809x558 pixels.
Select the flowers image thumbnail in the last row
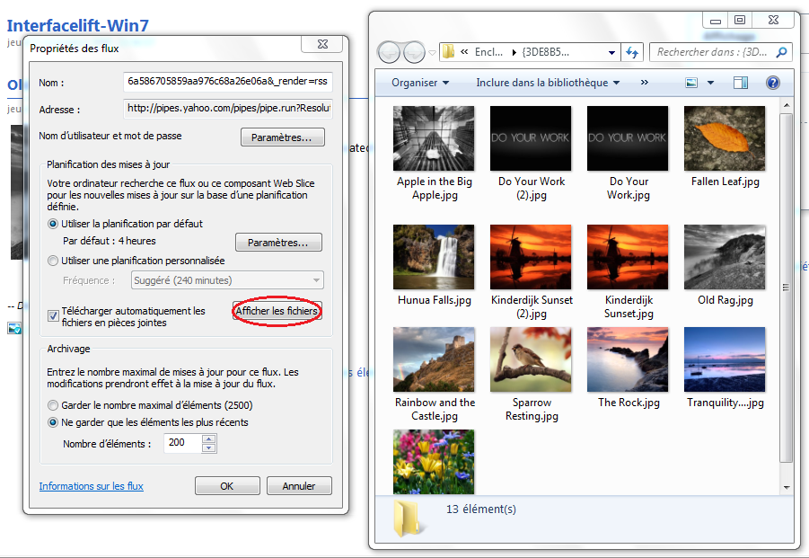434,462
